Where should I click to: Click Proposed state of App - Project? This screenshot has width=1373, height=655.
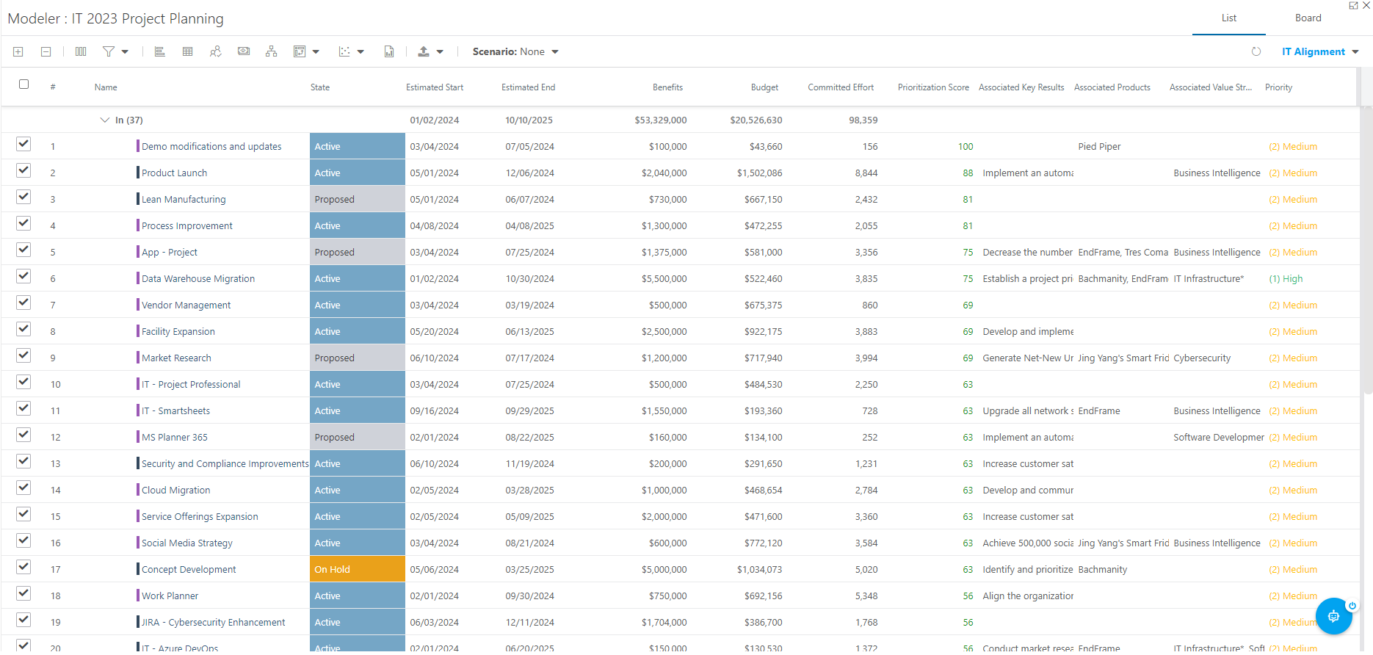pyautogui.click(x=358, y=252)
